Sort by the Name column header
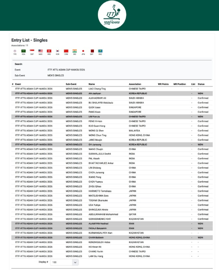The image size is (219, 270). [92, 84]
